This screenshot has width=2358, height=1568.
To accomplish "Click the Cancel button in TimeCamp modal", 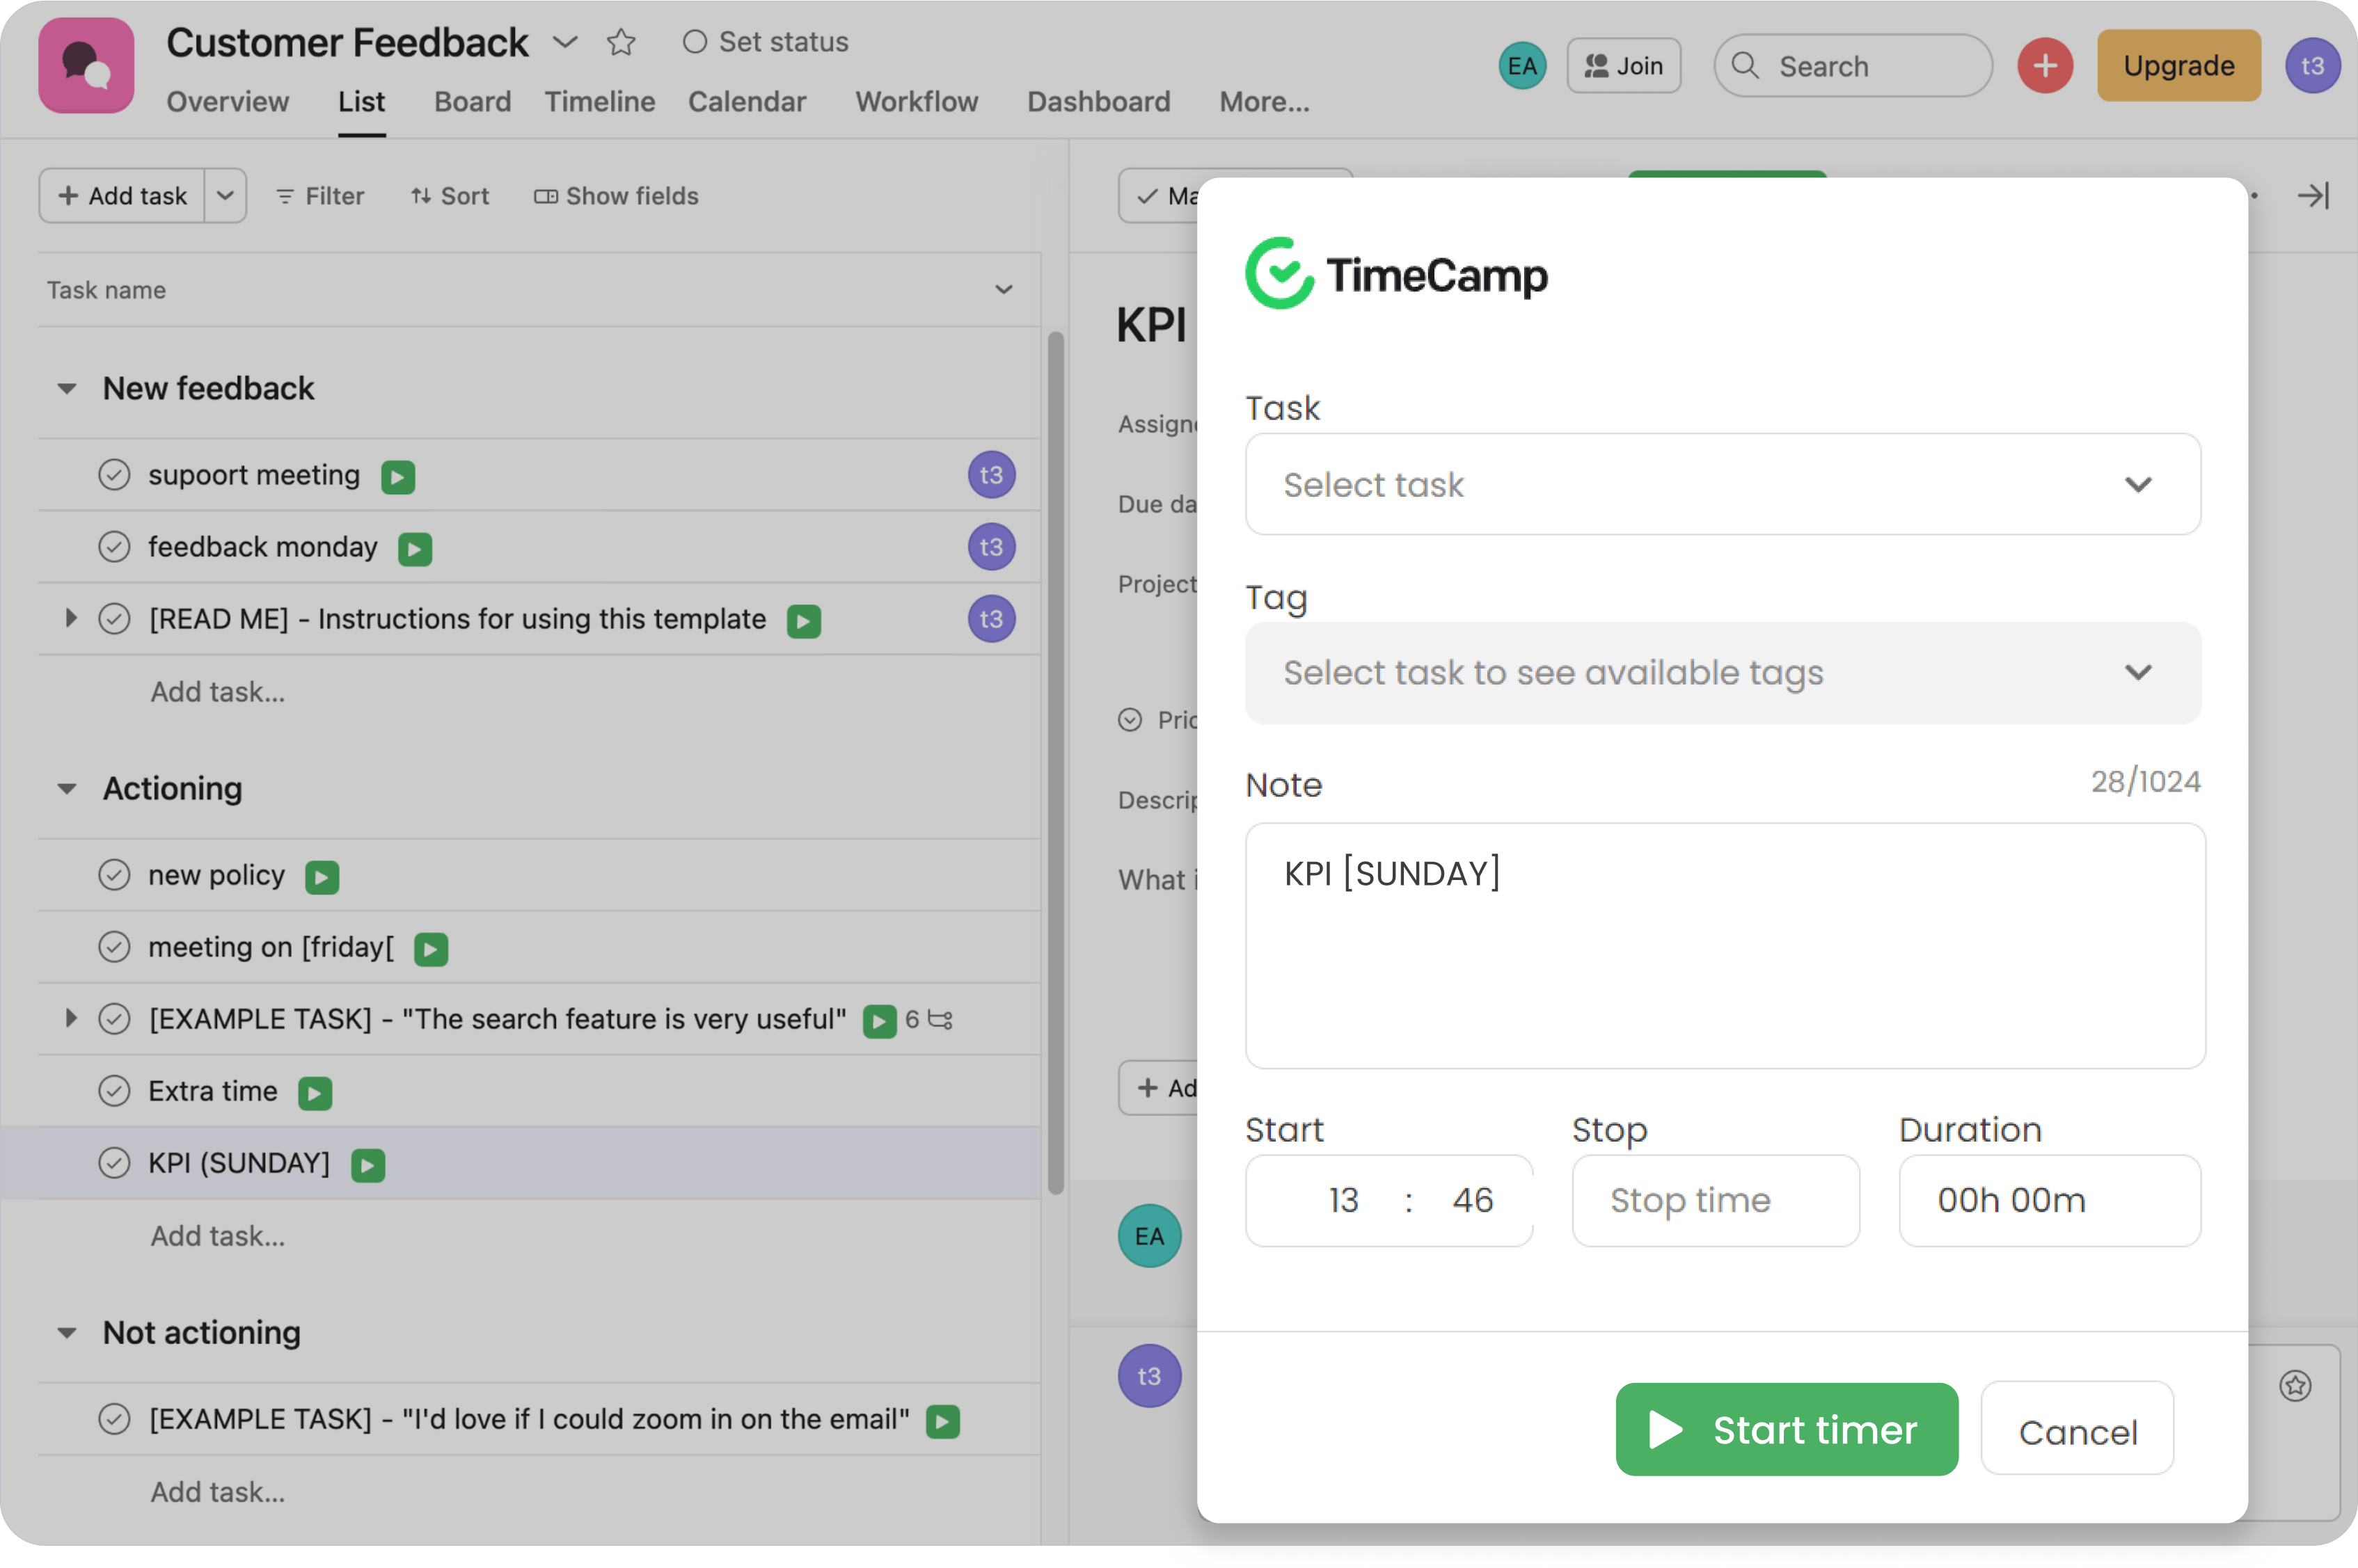I will 2076,1428.
